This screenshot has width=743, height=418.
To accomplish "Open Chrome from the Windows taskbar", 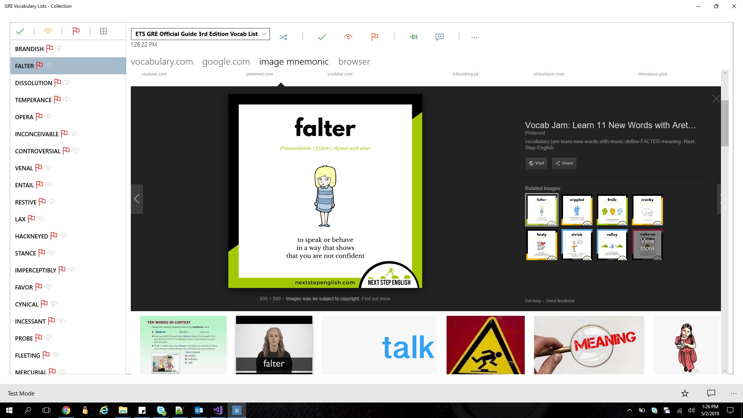I will click(66, 410).
